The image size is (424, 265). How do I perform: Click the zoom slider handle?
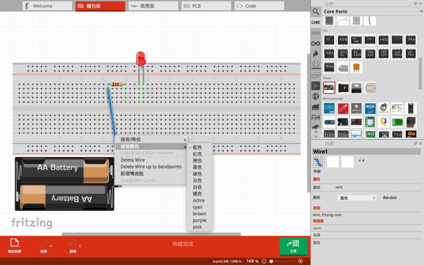coord(272,261)
